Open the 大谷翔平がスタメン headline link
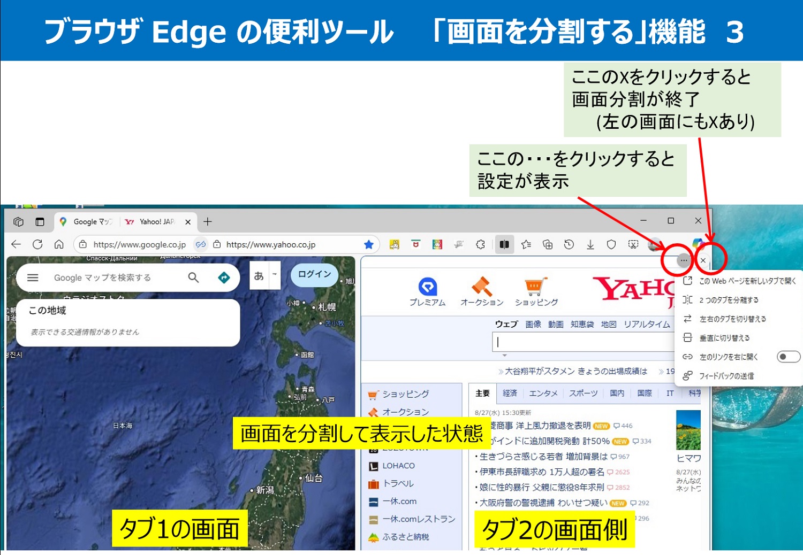The height and width of the screenshot is (555, 803). click(575, 371)
